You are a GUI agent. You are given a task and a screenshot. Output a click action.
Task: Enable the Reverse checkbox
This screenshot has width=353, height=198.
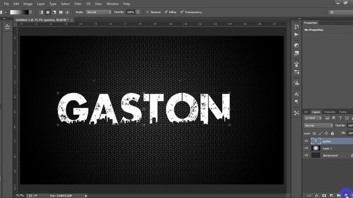click(147, 12)
